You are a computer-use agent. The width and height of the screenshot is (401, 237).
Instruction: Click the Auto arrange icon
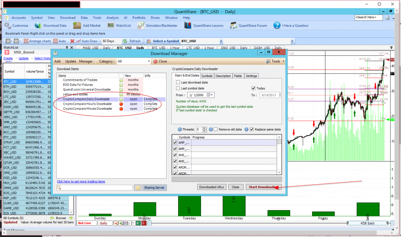point(56,41)
